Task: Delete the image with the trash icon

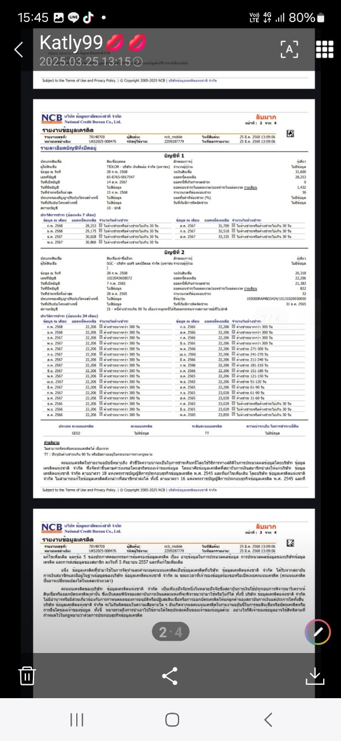Action: 27,675
